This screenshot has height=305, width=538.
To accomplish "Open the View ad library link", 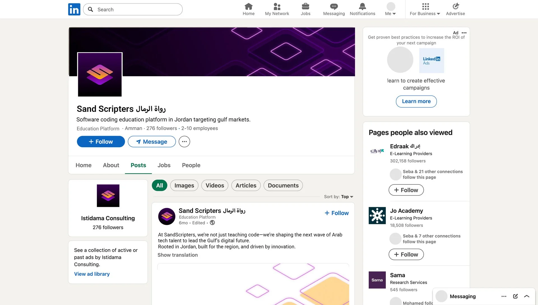I will click(92, 274).
